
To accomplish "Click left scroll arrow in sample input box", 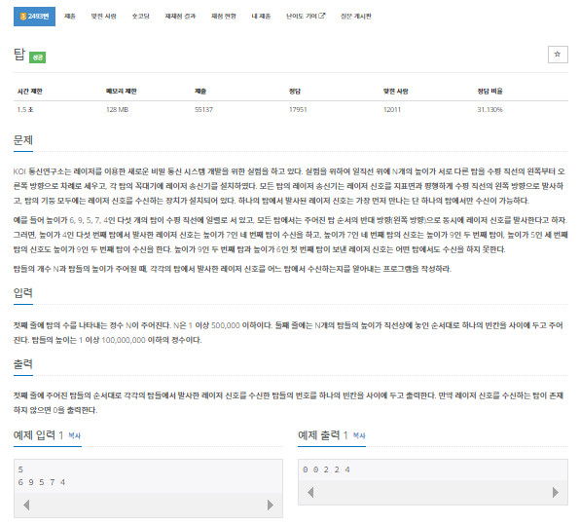I will (26, 505).
